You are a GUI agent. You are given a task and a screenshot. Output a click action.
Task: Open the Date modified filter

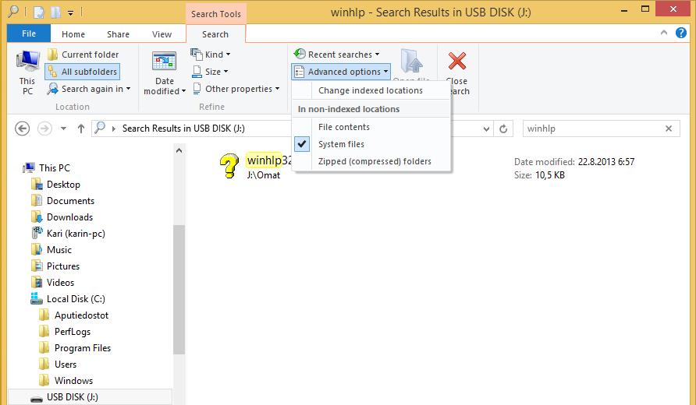(164, 73)
